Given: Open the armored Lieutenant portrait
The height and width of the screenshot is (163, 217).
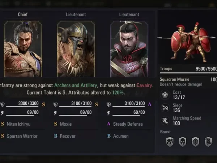Looking at the screenshot, I should (129, 49).
